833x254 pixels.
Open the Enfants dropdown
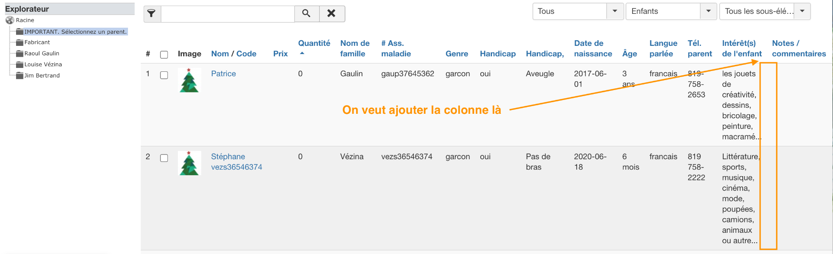(x=708, y=11)
